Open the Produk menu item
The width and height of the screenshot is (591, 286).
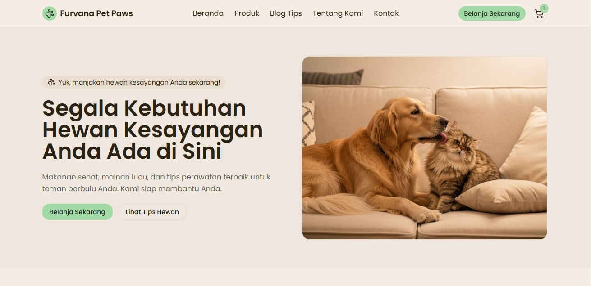[x=247, y=13]
